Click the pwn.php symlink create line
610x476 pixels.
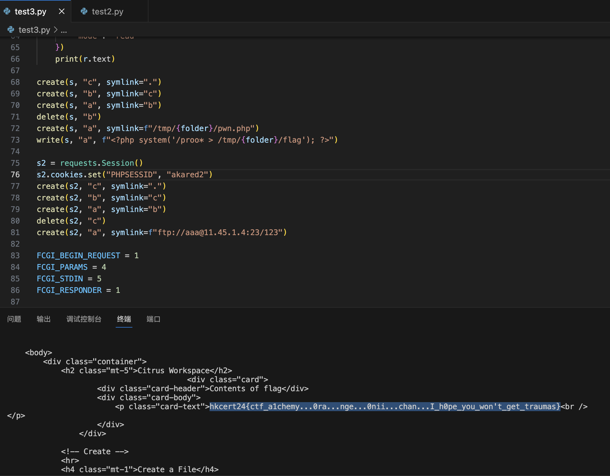click(148, 128)
